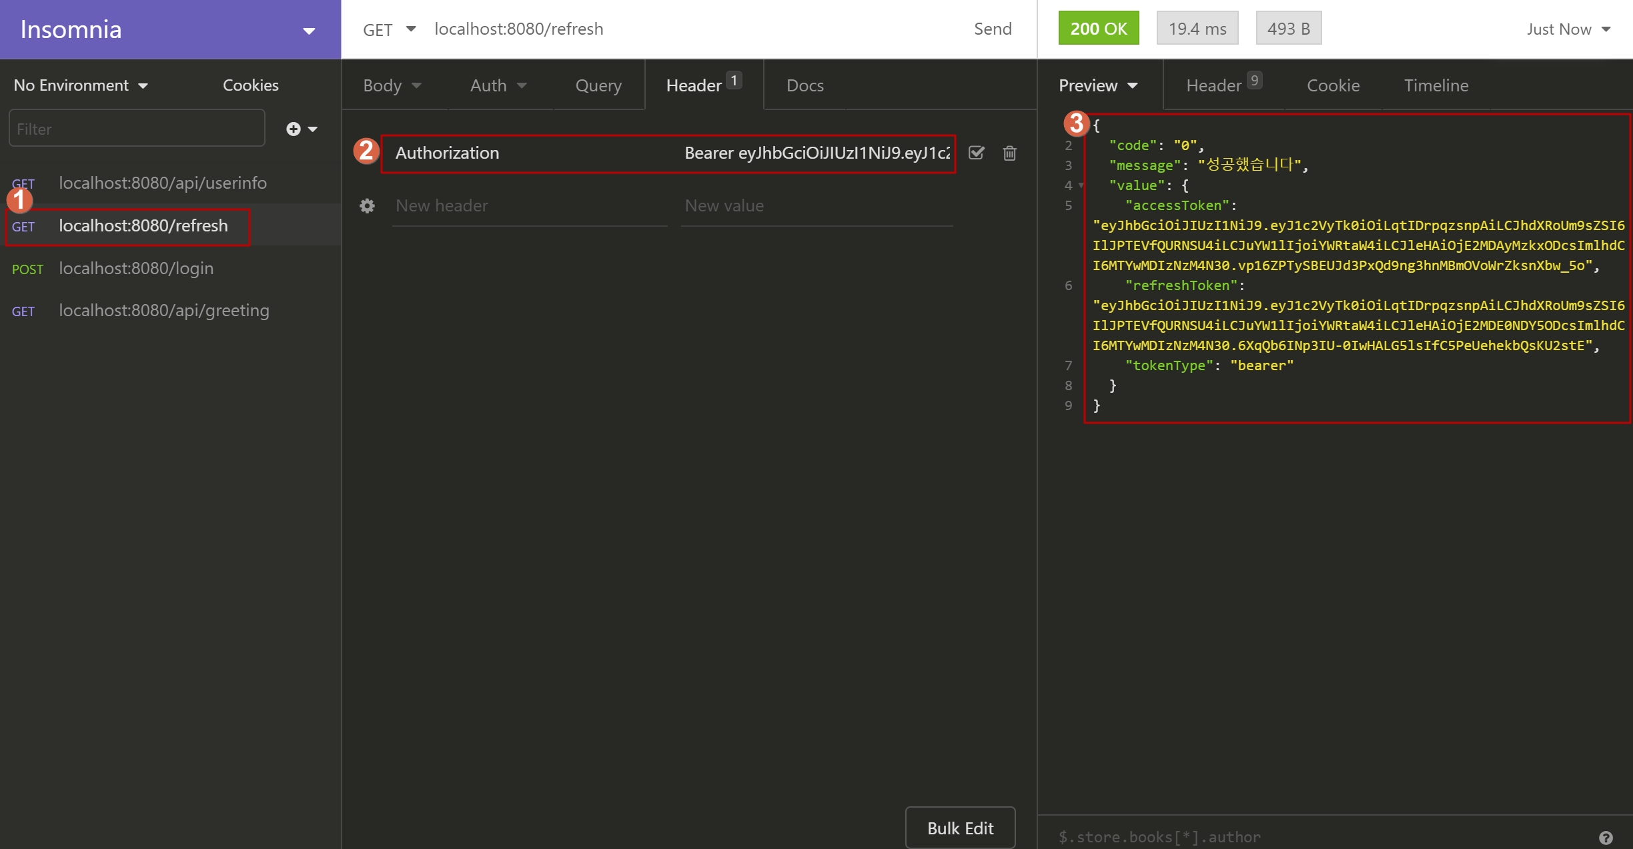Screen dimensions: 1633x849
Task: Open Bulk Edit for headers
Action: coord(960,827)
